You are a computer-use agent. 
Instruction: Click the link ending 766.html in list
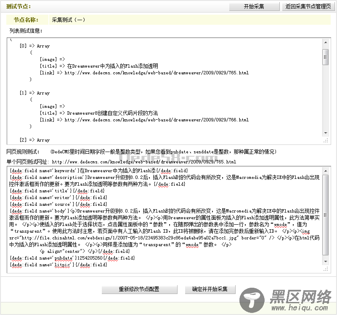tap(157, 120)
